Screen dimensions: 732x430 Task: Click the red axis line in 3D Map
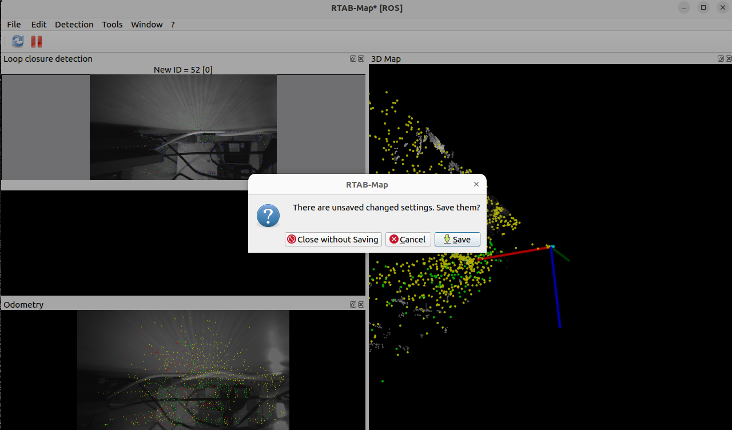(x=514, y=253)
